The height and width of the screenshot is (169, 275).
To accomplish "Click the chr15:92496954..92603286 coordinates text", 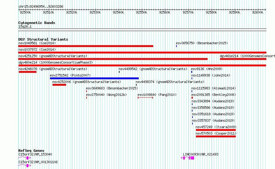I will click(41, 7).
